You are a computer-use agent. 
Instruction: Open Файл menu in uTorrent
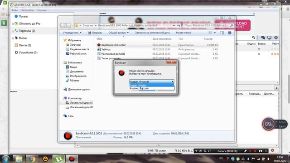pyautogui.click(x=14, y=10)
